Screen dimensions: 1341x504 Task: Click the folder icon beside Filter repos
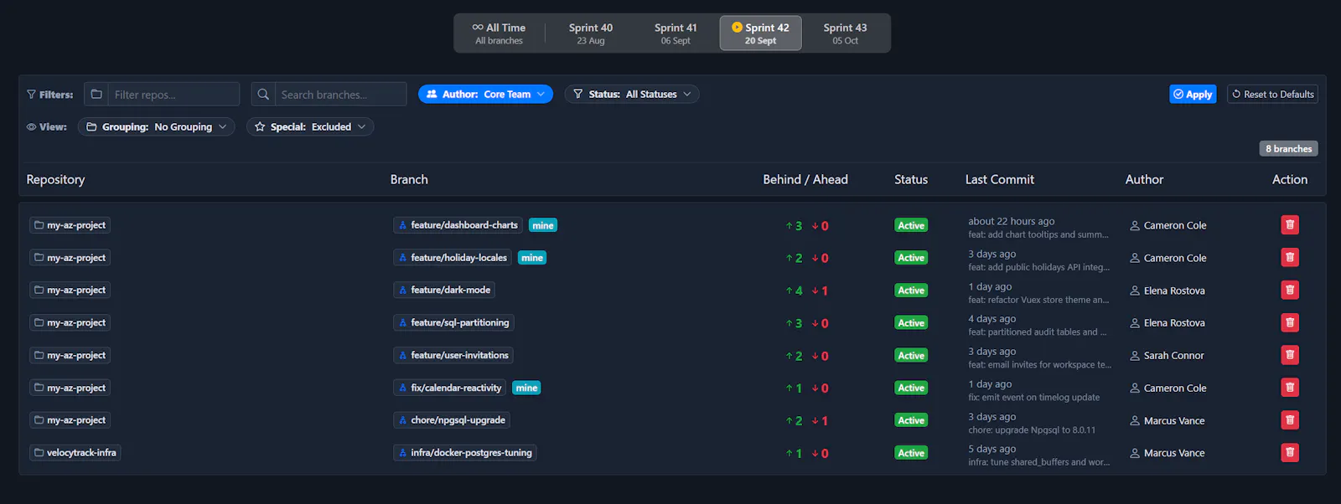pos(96,94)
